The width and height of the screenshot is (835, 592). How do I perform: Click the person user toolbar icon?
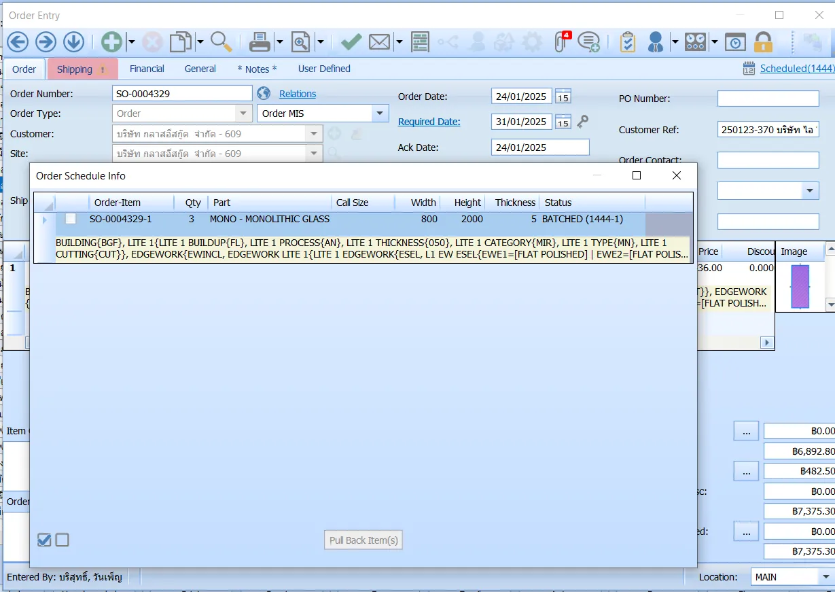click(x=656, y=42)
